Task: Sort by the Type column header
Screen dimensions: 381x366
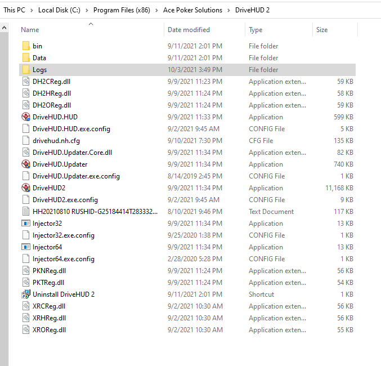Action: 256,30
